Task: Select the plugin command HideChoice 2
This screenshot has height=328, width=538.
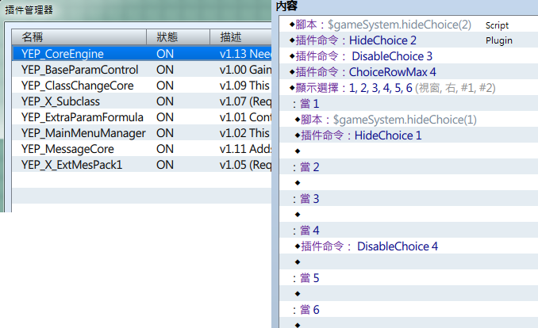Action: tap(409, 40)
